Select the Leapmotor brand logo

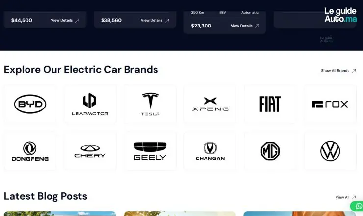[x=90, y=104]
